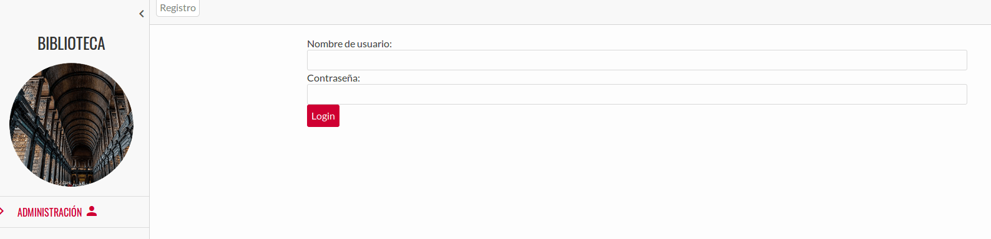Click the circular library photo

[x=71, y=124]
